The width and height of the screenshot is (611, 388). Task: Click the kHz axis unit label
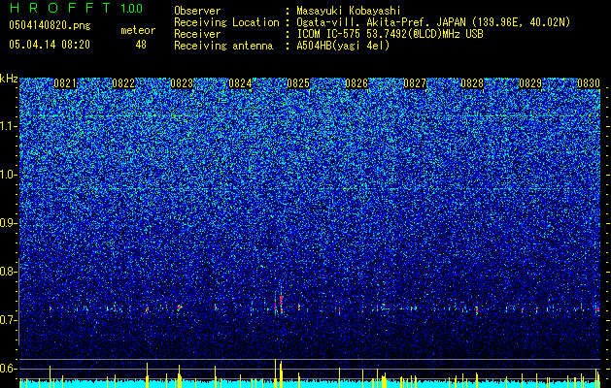(x=9, y=79)
